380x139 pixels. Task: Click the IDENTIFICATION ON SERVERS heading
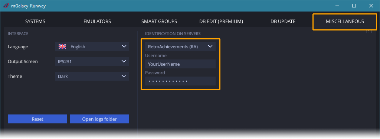point(173,34)
